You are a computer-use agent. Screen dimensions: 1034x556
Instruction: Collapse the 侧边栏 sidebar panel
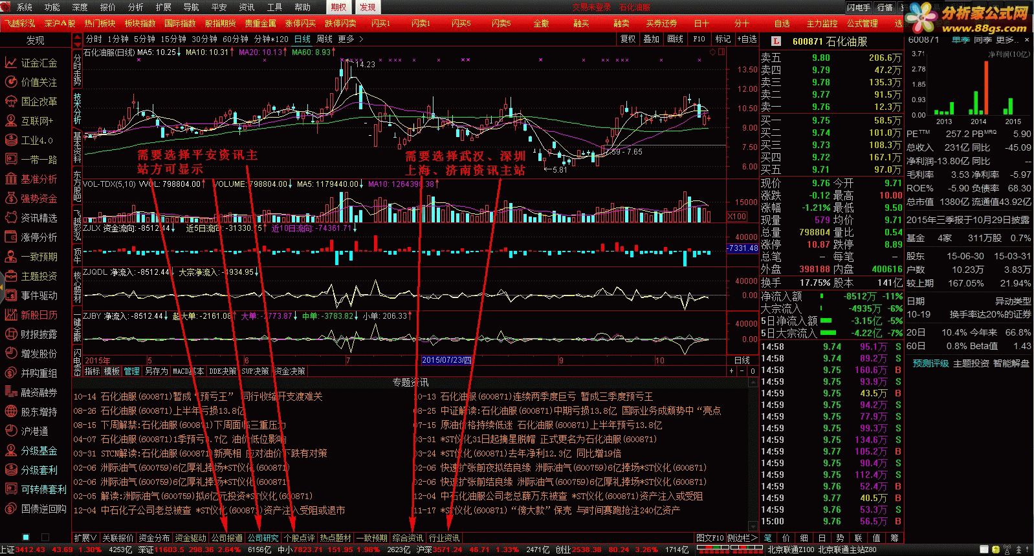coord(742,538)
